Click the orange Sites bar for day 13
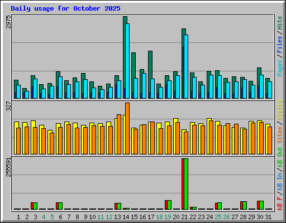Viewport: 286px width, 223px height. coord(119,134)
